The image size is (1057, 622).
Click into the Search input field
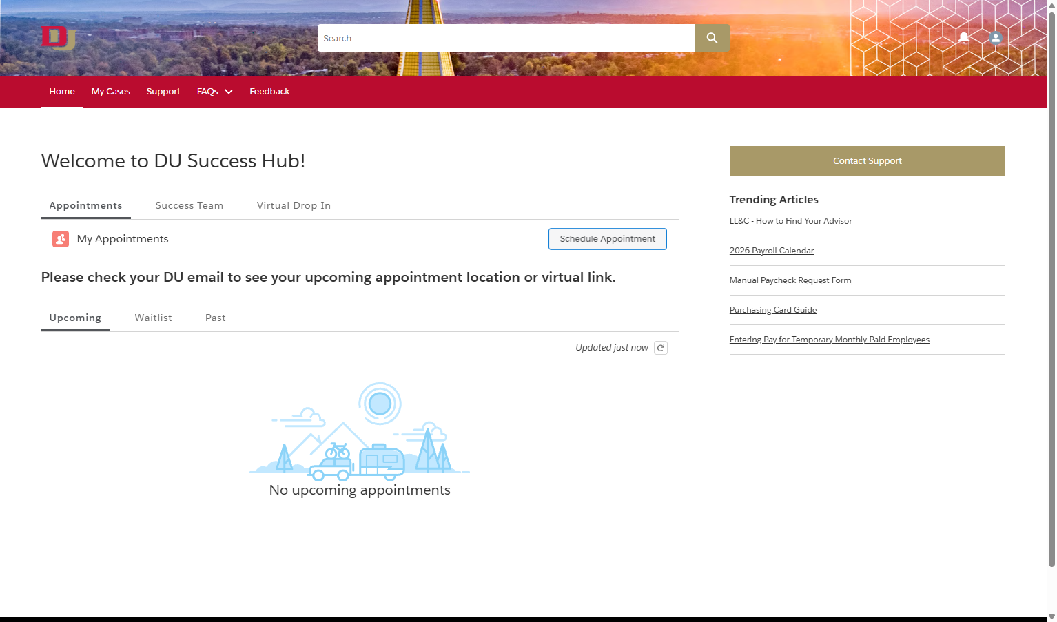(x=506, y=38)
